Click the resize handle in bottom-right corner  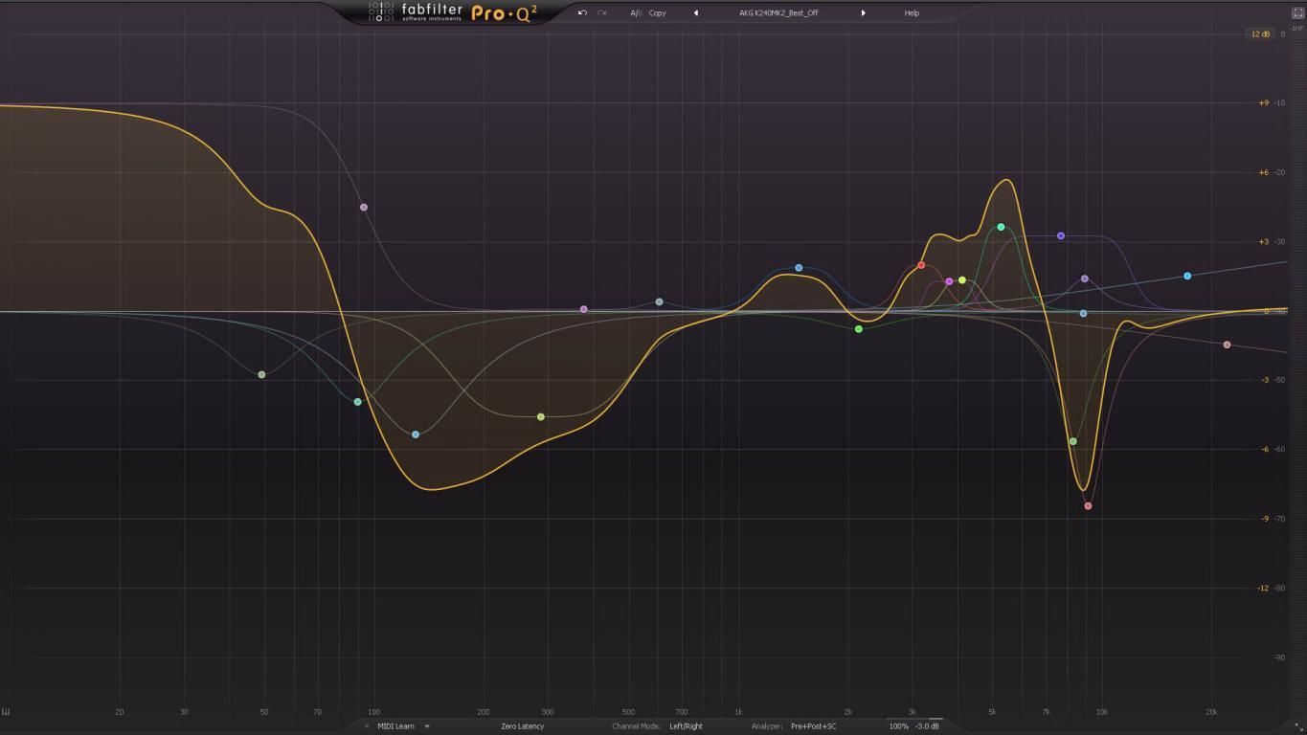[x=1299, y=727]
